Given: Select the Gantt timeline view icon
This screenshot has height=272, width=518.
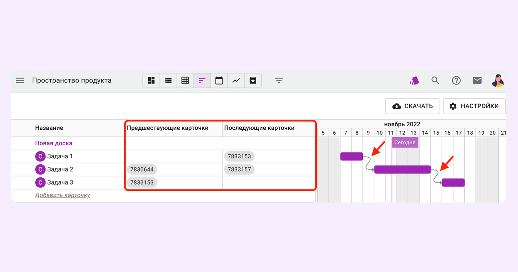Looking at the screenshot, I should coord(202,81).
